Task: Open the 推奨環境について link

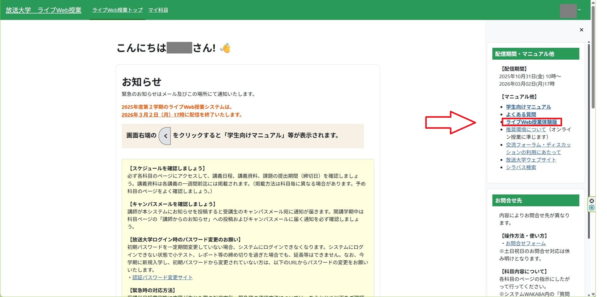Action: [x=526, y=129]
